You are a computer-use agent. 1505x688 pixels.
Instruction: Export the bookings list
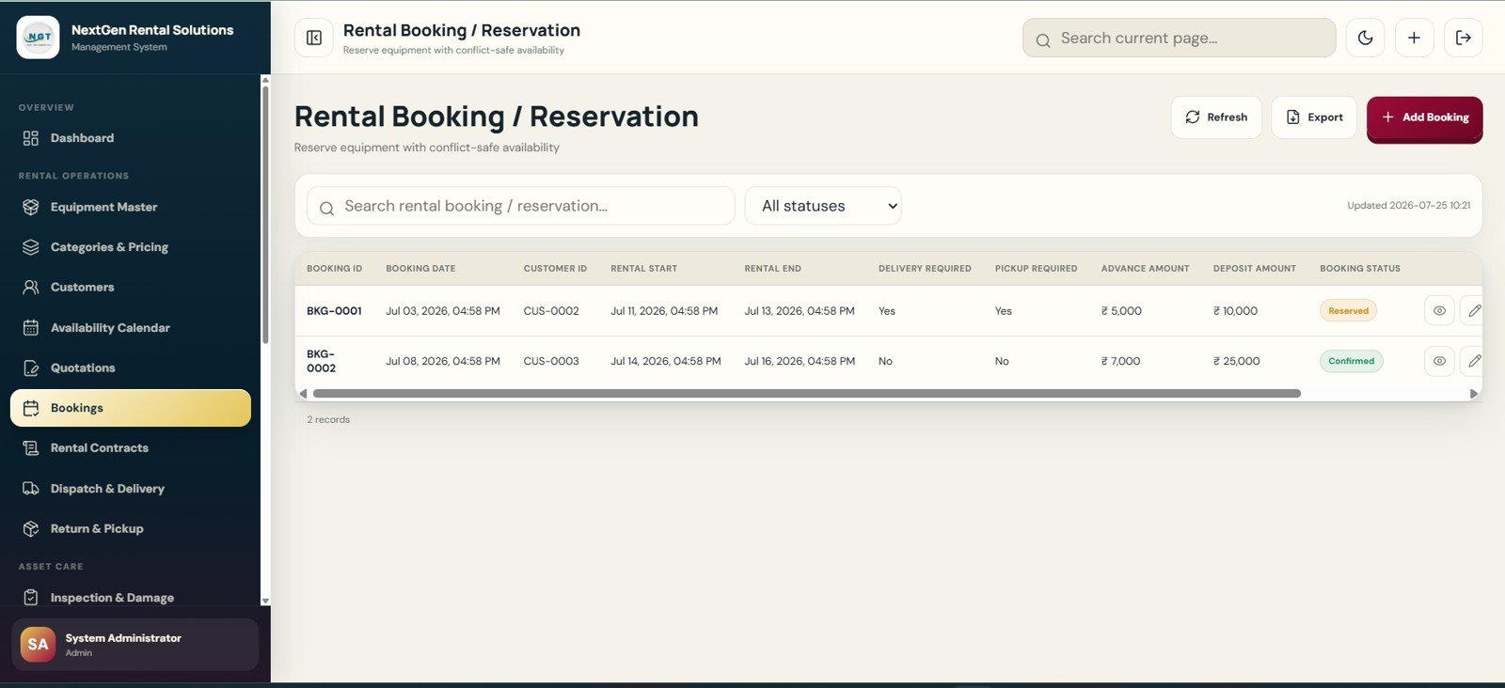1314,117
